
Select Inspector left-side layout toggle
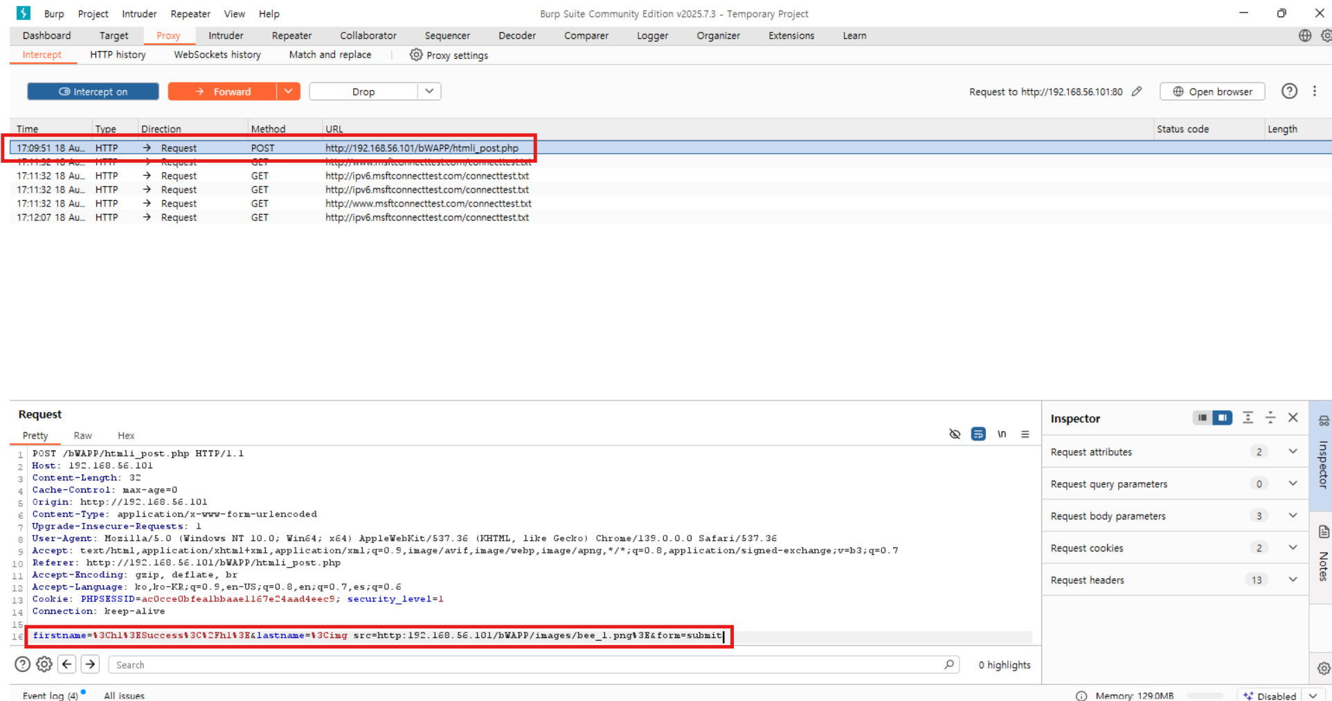coord(1203,418)
